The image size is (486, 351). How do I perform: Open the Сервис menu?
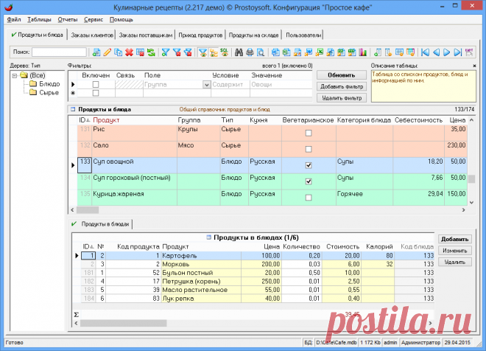94,20
